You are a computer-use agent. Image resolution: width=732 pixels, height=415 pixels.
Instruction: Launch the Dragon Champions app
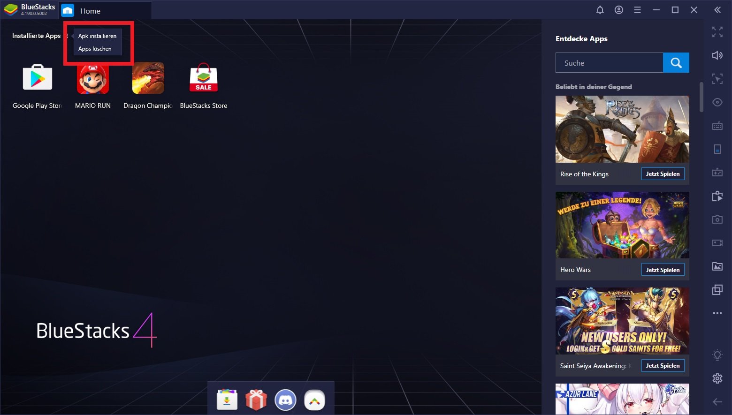[x=148, y=78]
